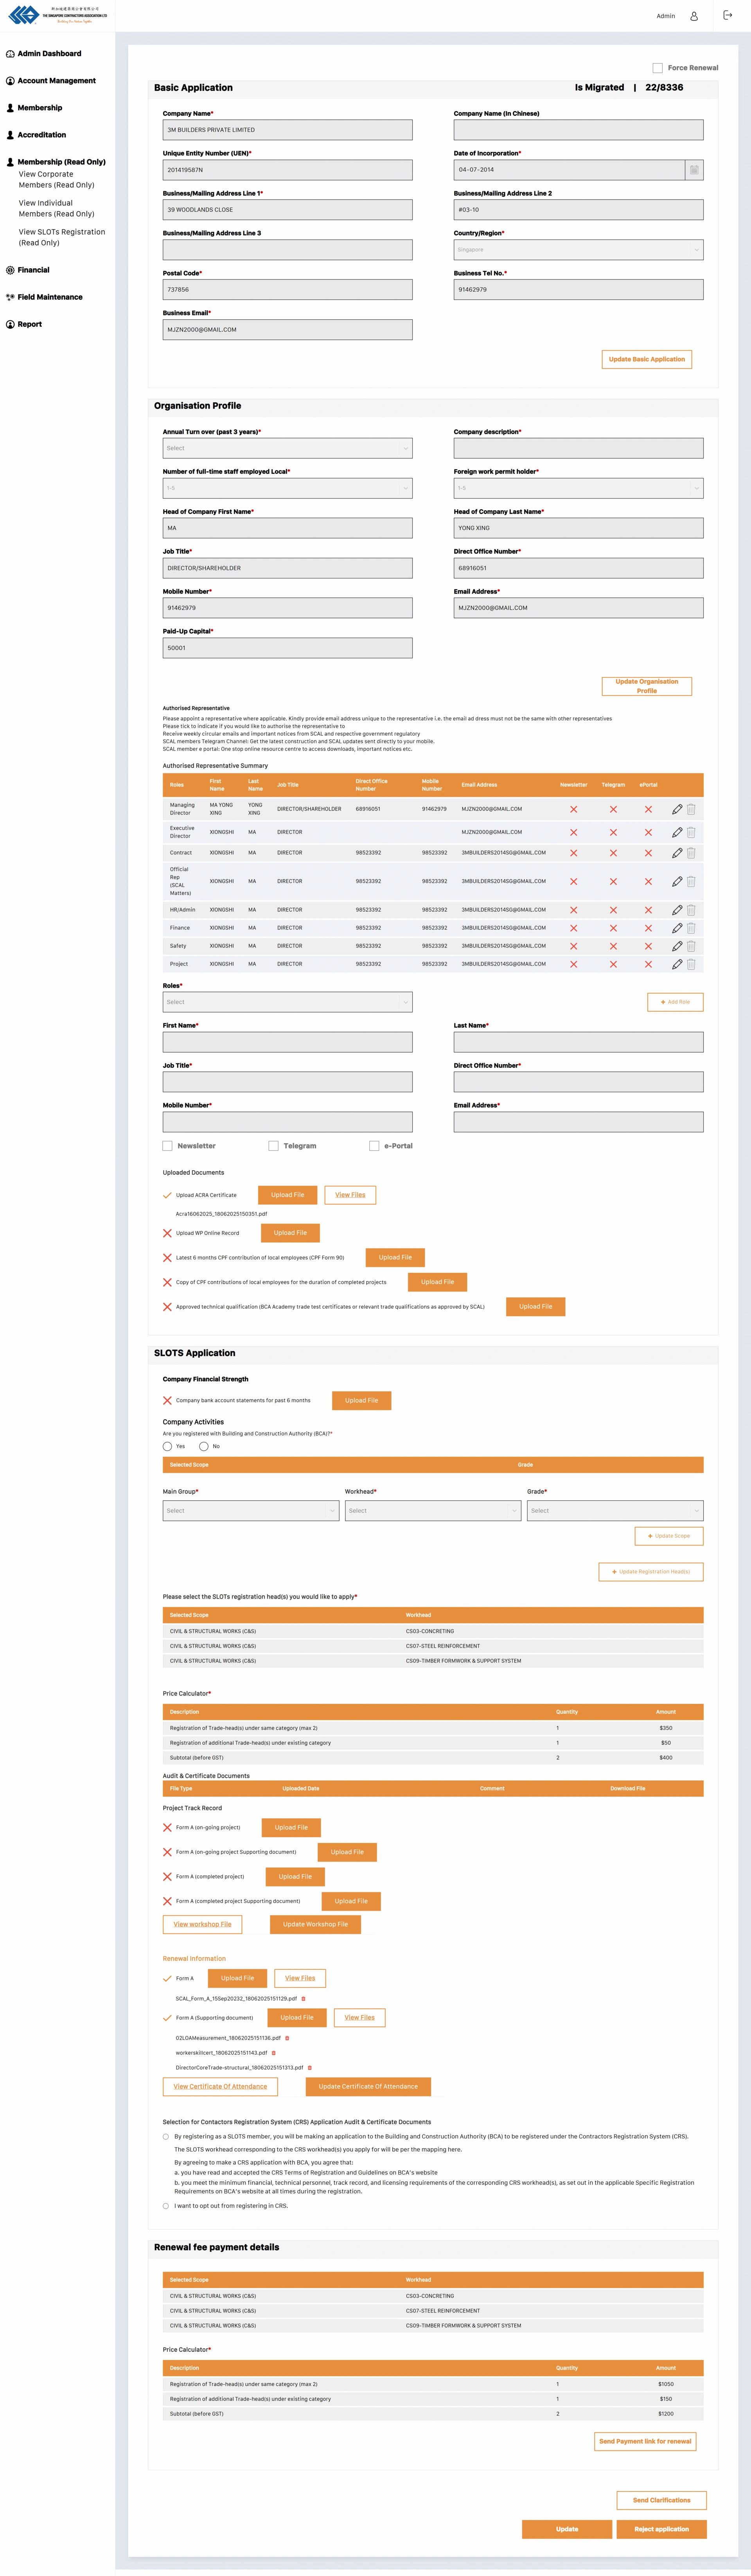Click the user profile icon in header

tap(694, 16)
